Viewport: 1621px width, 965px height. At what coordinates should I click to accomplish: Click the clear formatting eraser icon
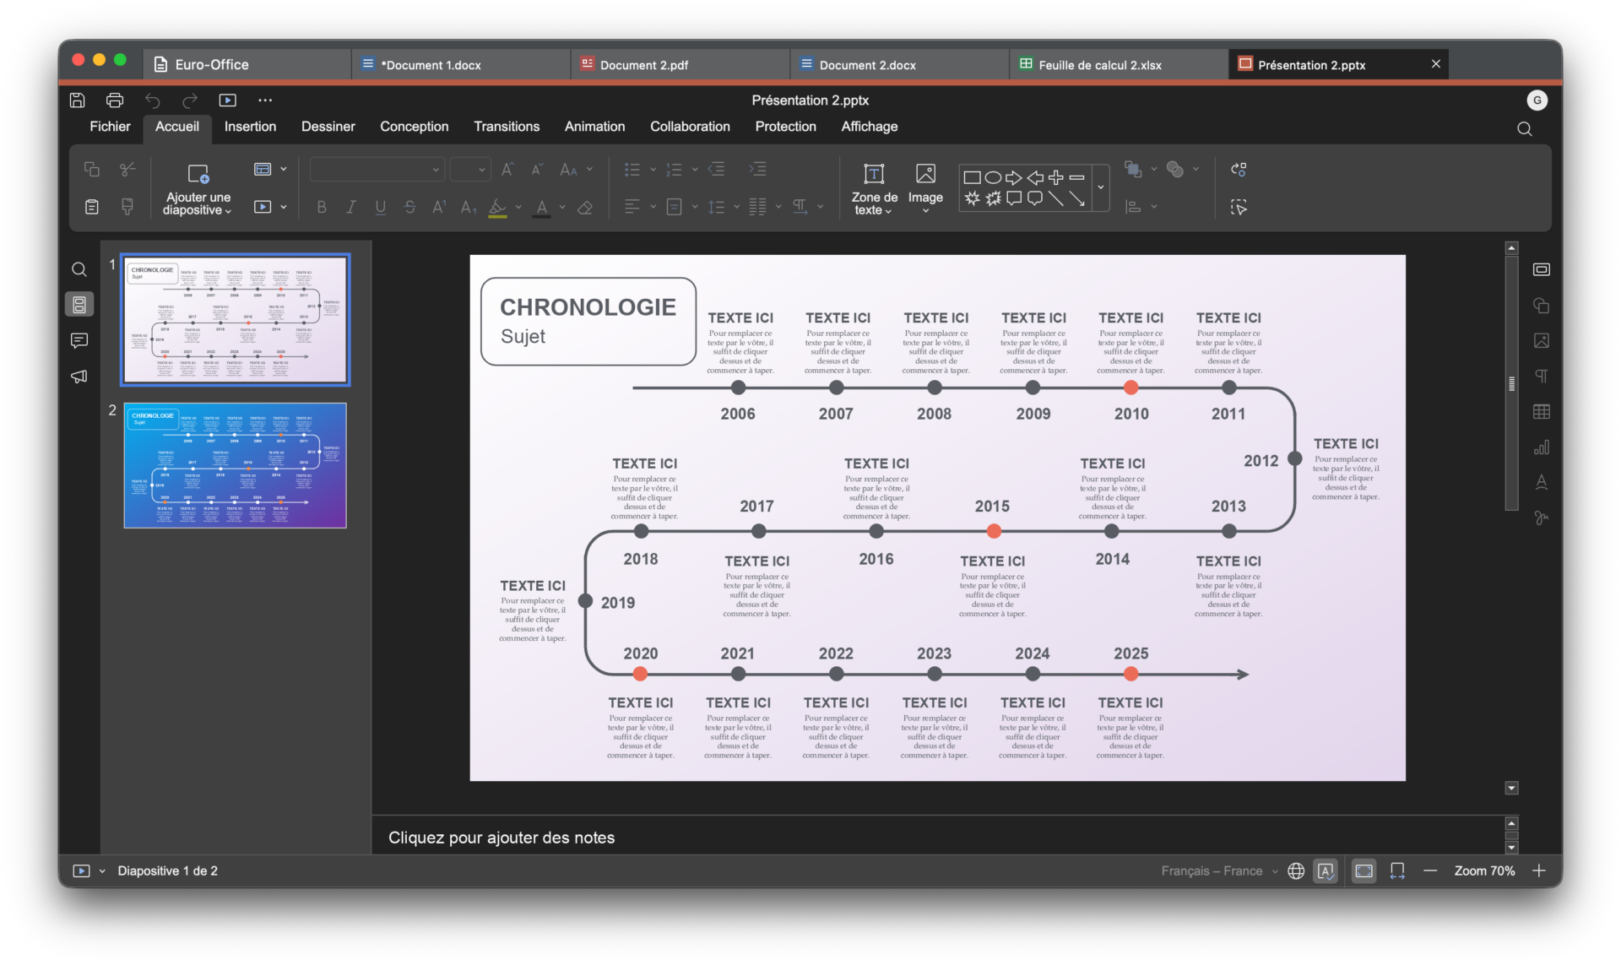coord(584,208)
